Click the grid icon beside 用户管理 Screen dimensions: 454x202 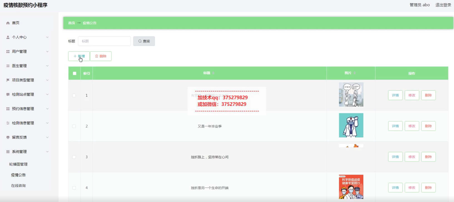tap(8, 52)
